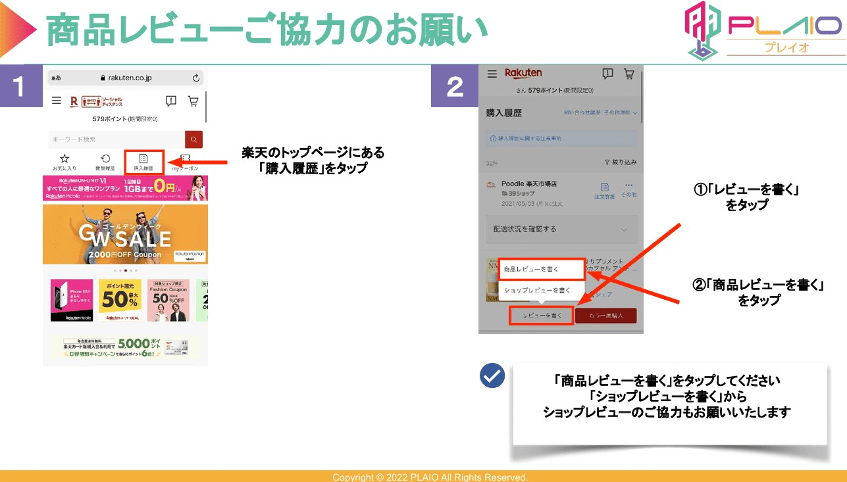Expand 配送状況を確認する section
The height and width of the screenshot is (482, 847).
(561, 229)
